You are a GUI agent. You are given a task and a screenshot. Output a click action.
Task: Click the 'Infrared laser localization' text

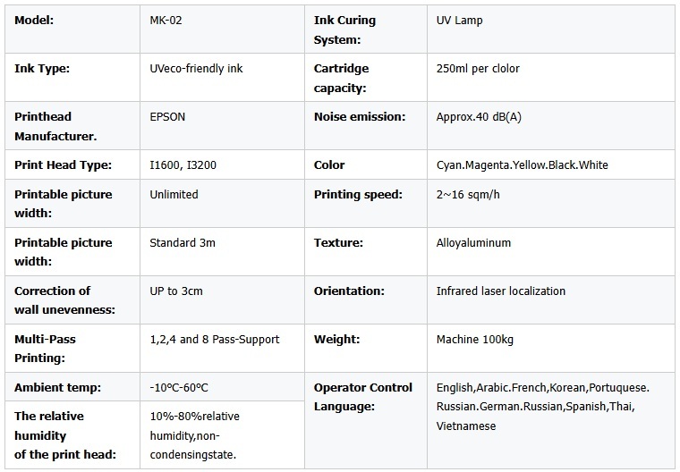click(500, 291)
